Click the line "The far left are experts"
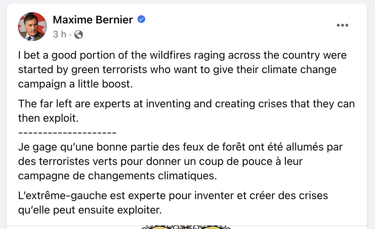Screen dimensions: 375x229 [186, 104]
